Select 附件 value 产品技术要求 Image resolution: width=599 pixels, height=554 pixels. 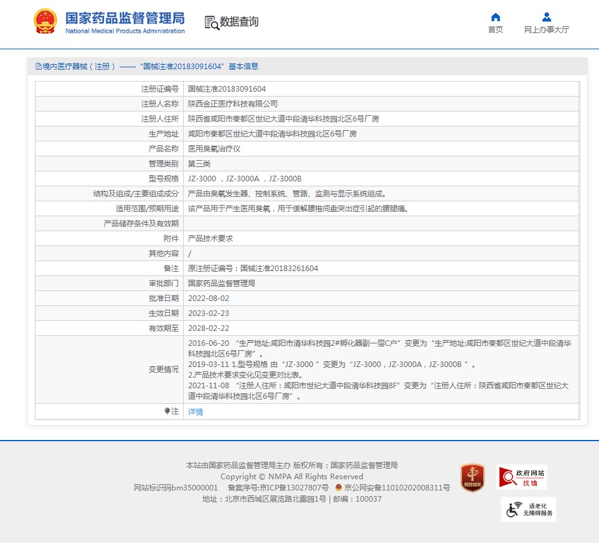pos(210,238)
